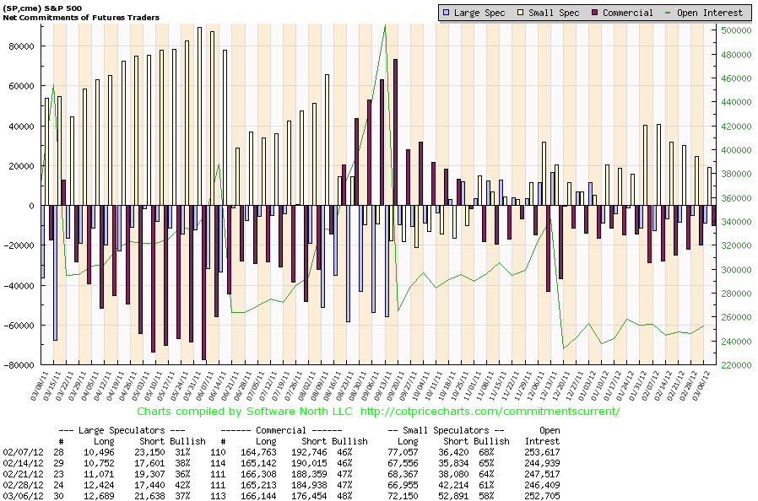
Task: Click the 03/06/12 table row date
Action: click(23, 496)
